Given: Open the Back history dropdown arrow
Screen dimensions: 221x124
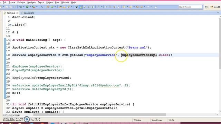Looking at the screenshot, I should [144, 7].
